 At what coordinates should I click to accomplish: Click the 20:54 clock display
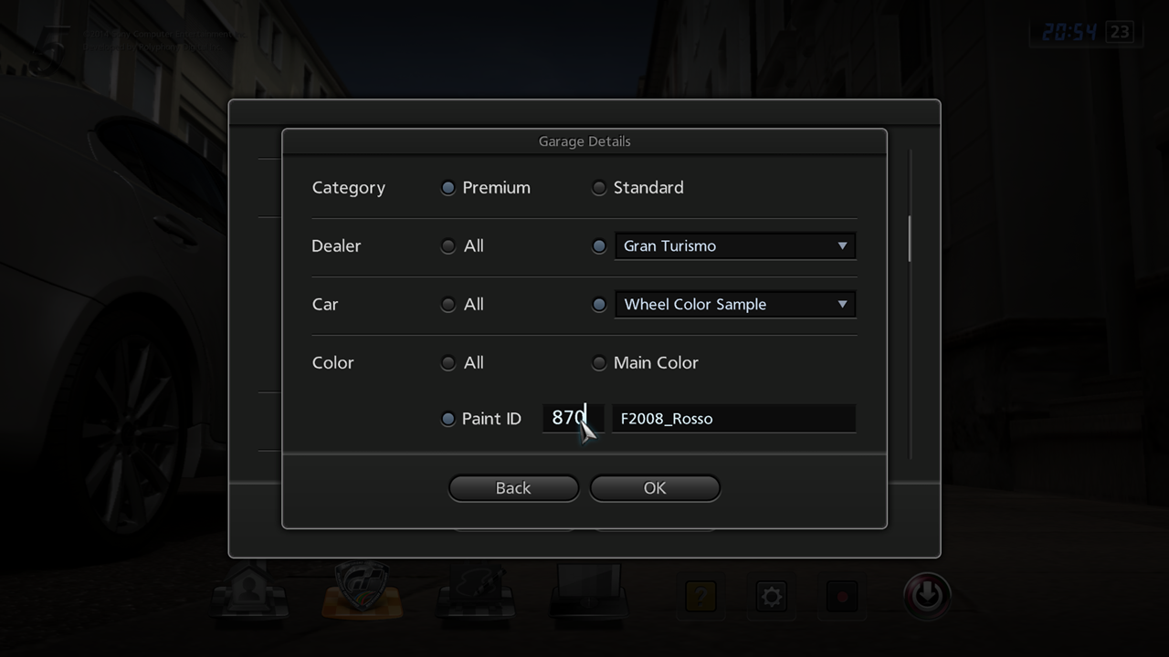[x=1069, y=32]
